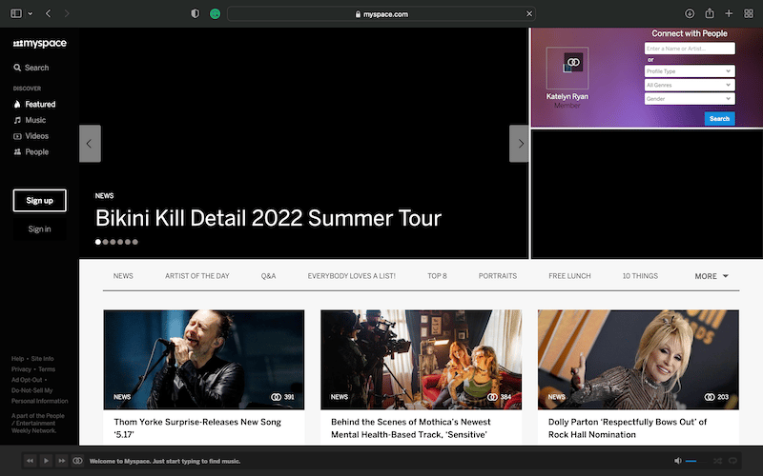The width and height of the screenshot is (763, 476).
Task: Select the last carousel dot
Action: [135, 242]
